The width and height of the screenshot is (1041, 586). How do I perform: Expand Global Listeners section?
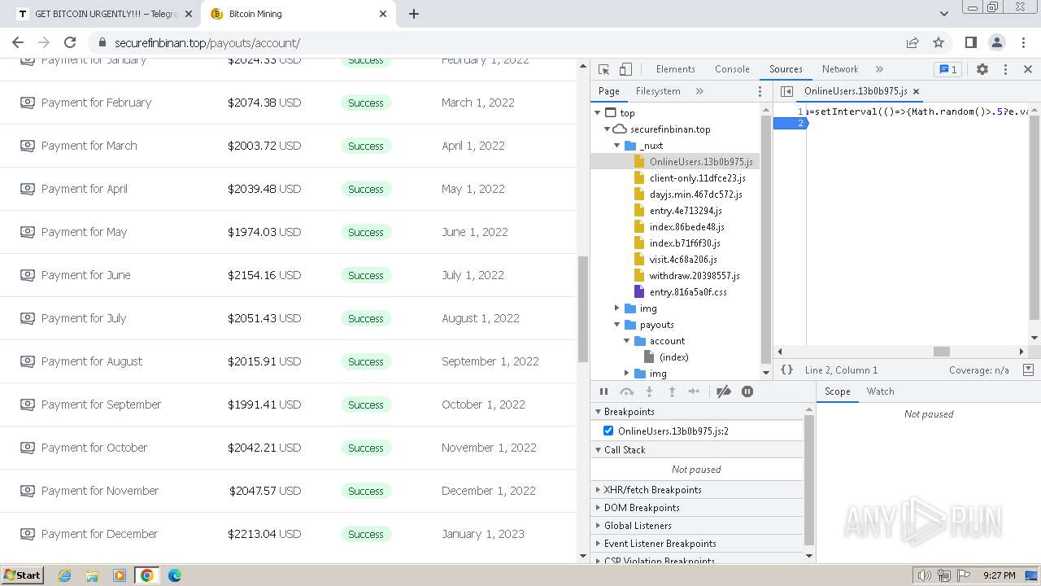coord(697,526)
